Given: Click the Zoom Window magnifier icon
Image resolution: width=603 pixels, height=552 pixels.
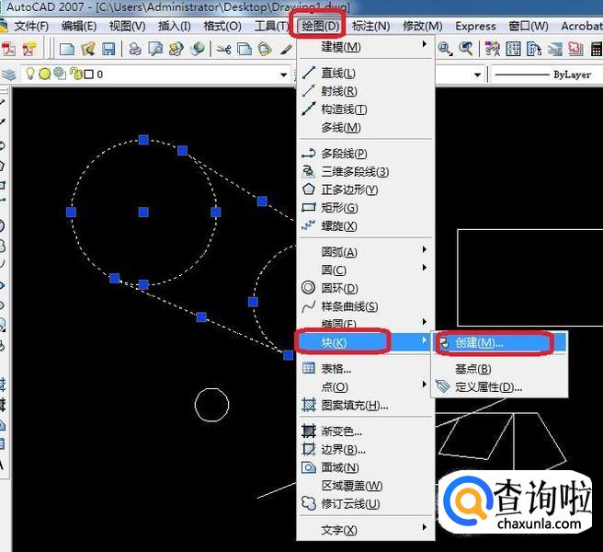Looking at the screenshot, I should (445, 49).
